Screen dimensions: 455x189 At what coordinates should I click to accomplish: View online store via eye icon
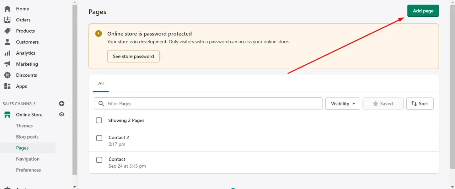click(x=61, y=114)
